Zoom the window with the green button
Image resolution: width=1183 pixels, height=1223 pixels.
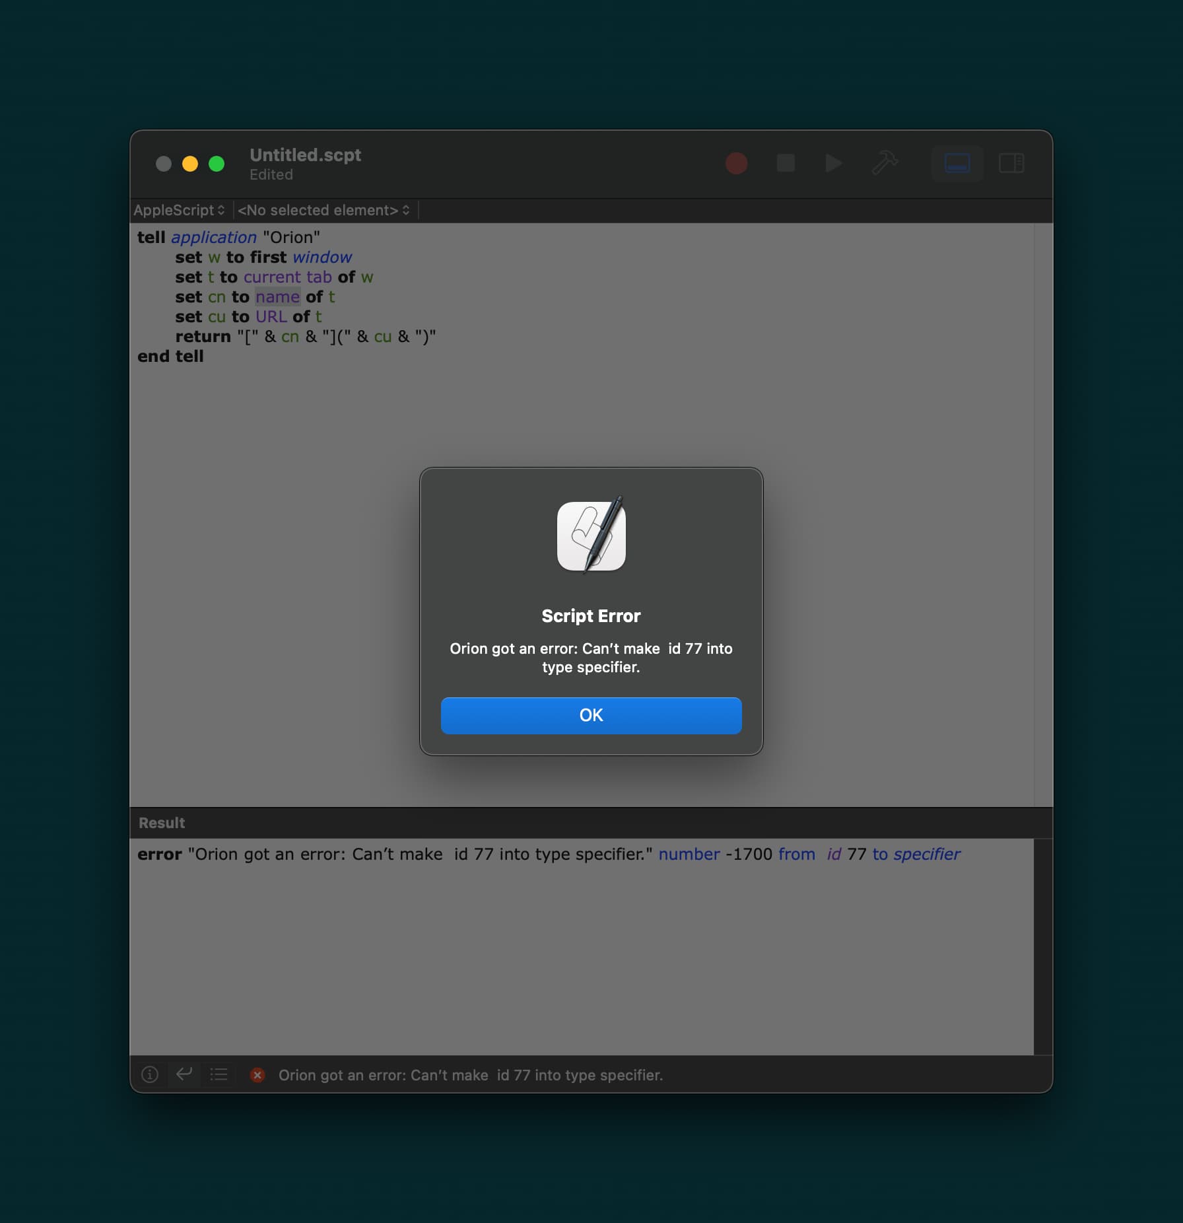(217, 164)
